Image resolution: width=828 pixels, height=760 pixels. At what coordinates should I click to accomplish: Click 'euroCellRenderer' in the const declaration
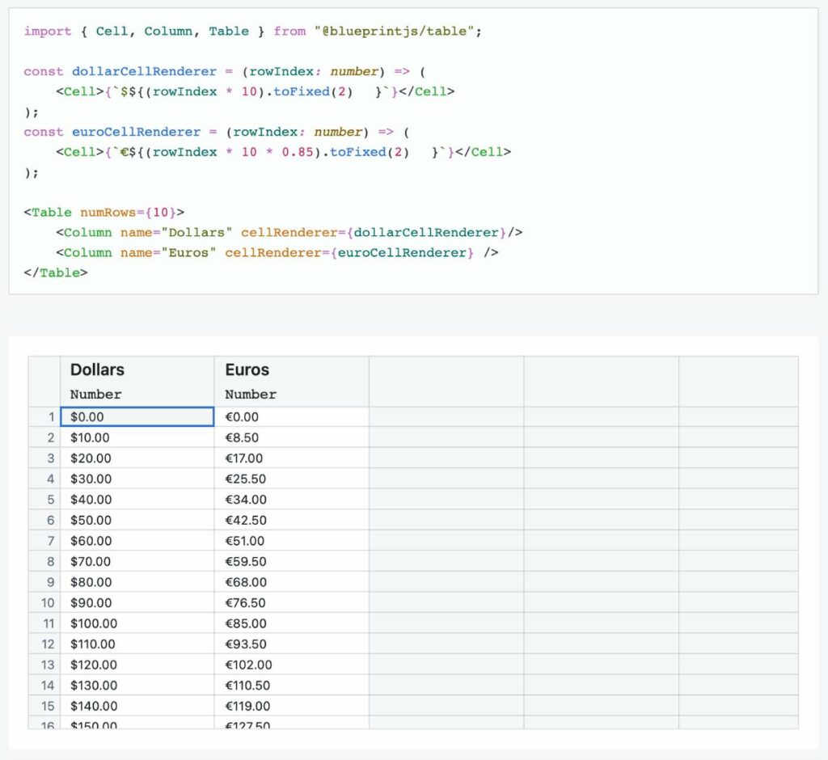[136, 132]
